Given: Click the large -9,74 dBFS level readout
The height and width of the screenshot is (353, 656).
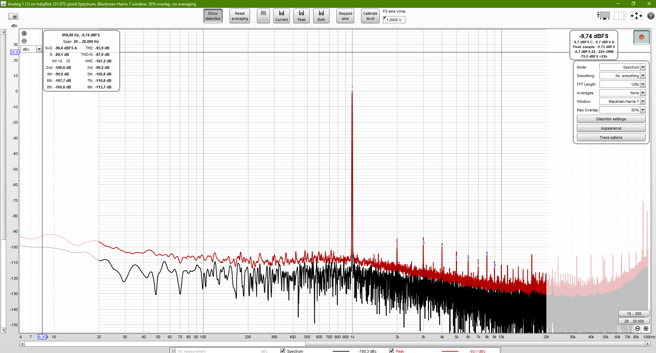Looking at the screenshot, I should click(x=594, y=36).
